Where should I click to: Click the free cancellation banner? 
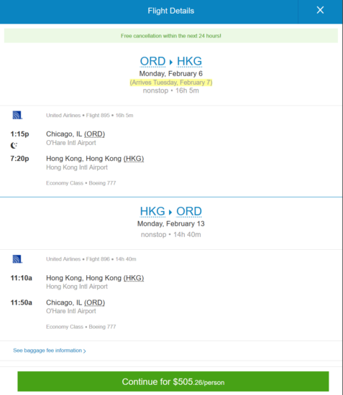tap(171, 36)
